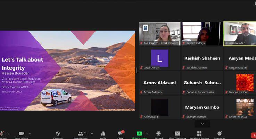Toggle the Stop Video camera icon
Screen dimensions: 256x139
22,133
